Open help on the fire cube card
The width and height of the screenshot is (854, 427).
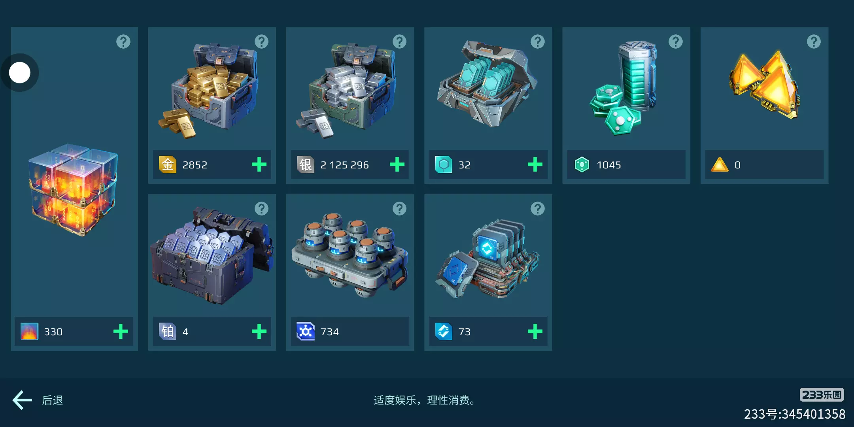coord(123,42)
